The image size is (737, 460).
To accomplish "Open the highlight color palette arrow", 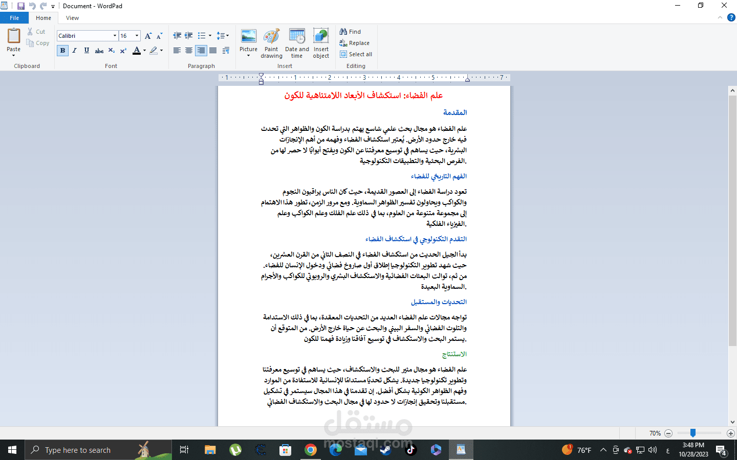I will tap(162, 51).
